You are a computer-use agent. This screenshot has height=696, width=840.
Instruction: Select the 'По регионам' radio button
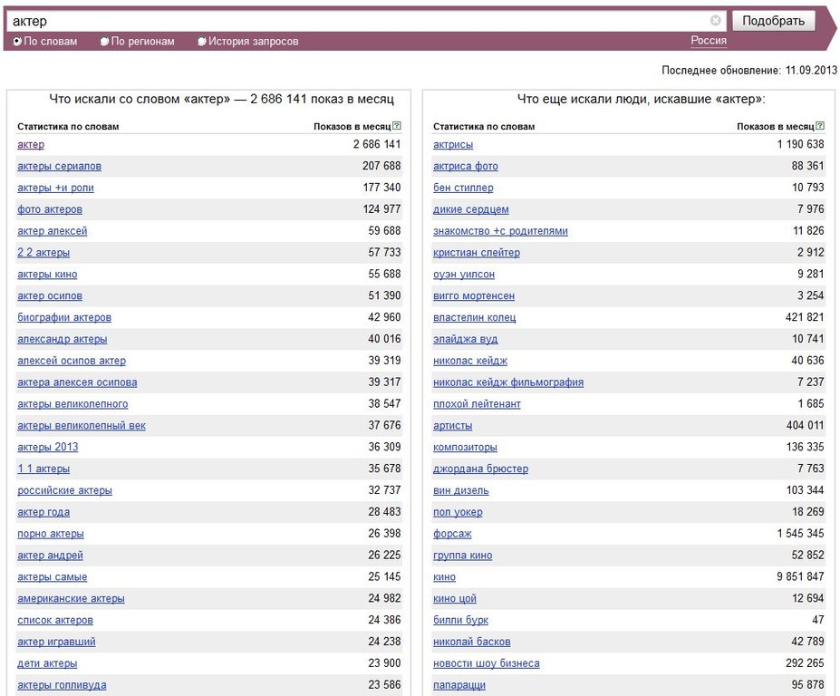104,42
